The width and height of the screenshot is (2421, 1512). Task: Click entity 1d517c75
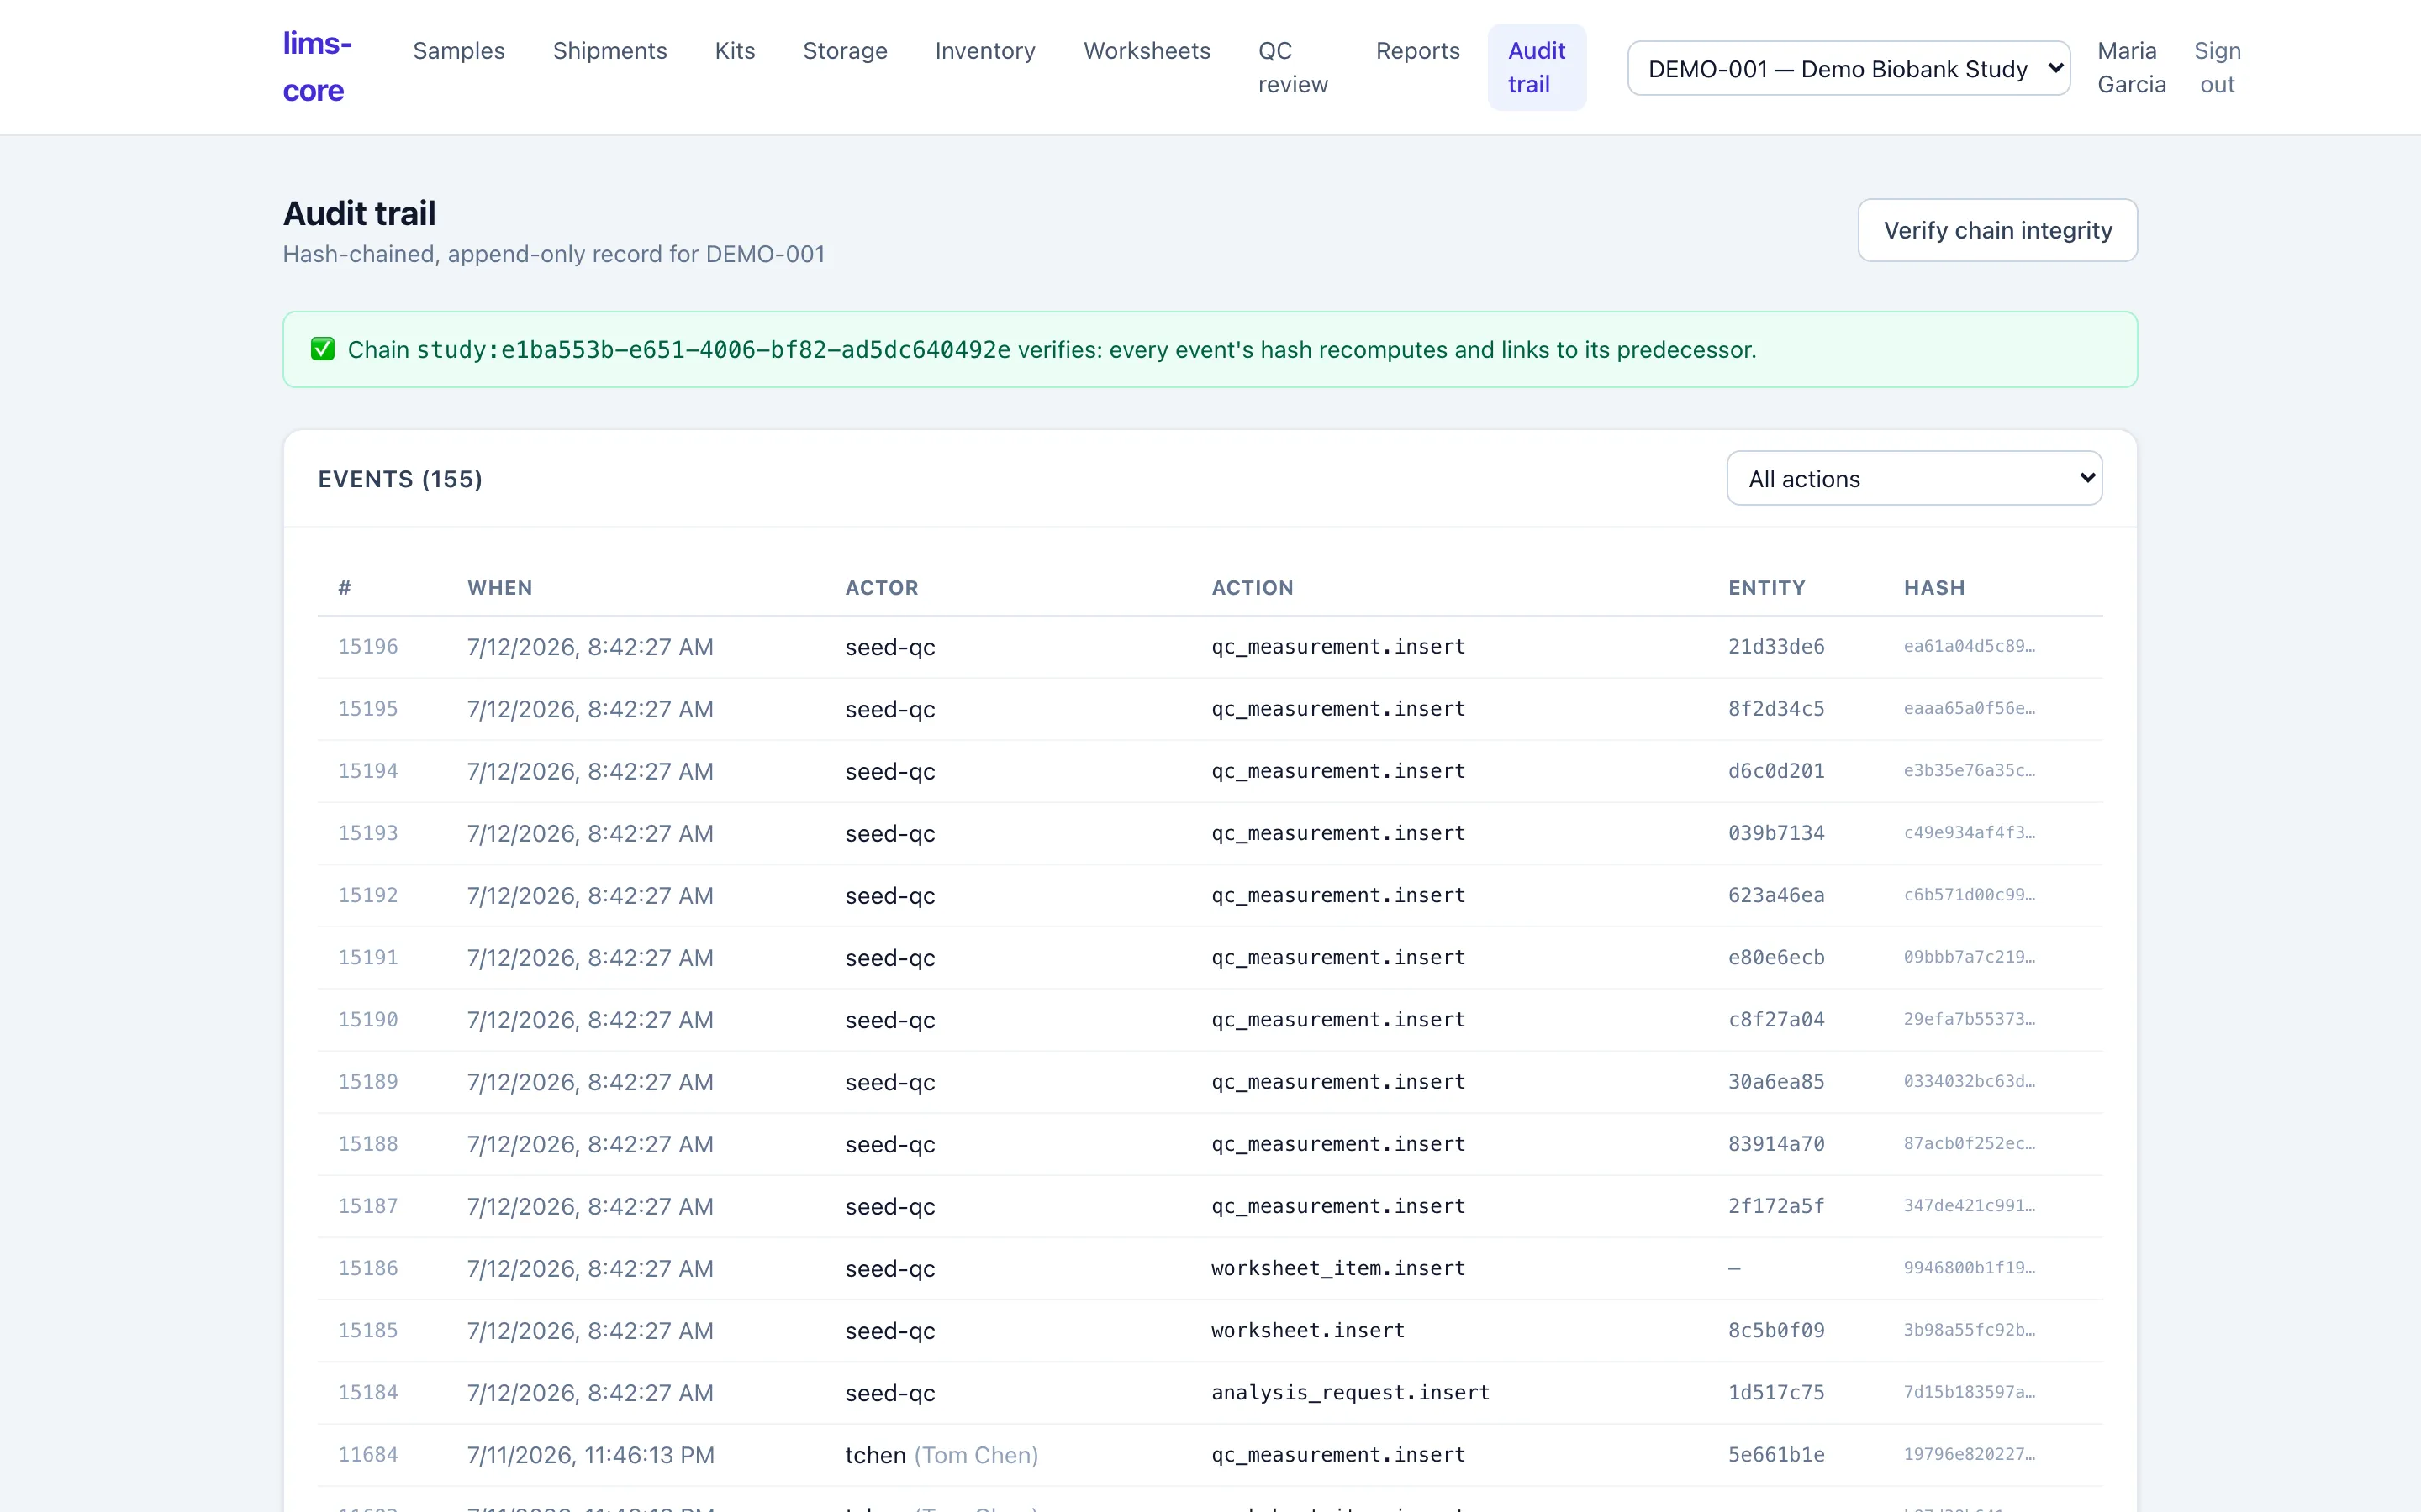coord(1775,1392)
